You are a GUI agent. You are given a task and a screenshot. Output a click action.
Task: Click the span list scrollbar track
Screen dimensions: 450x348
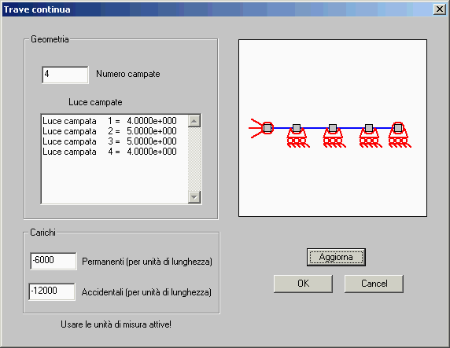pos(194,159)
